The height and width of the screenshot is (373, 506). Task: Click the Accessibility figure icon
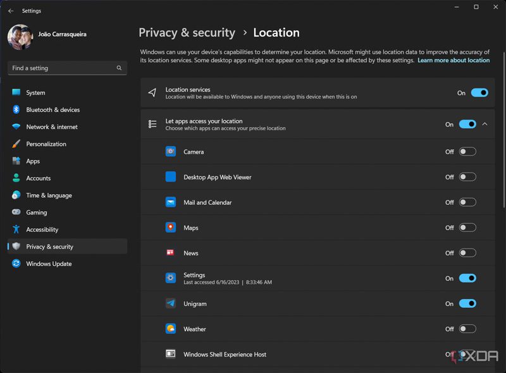tap(16, 229)
